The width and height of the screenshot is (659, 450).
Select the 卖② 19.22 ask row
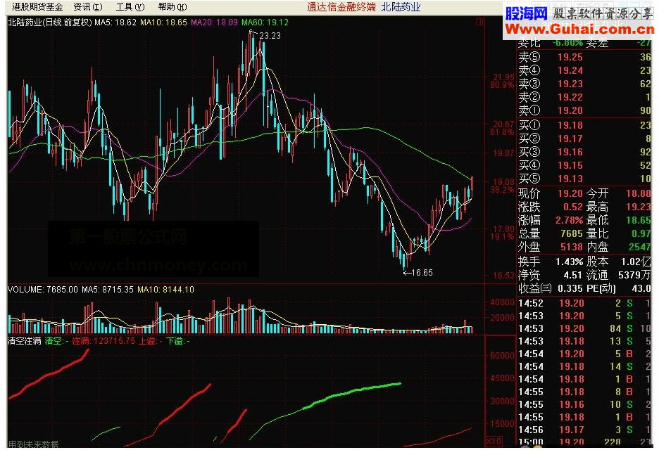pos(584,98)
